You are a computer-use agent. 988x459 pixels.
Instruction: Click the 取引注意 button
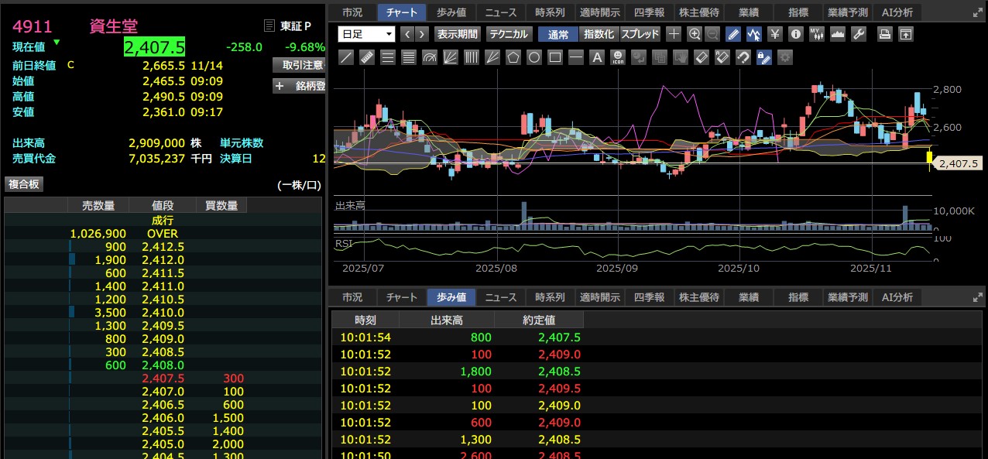tap(299, 65)
